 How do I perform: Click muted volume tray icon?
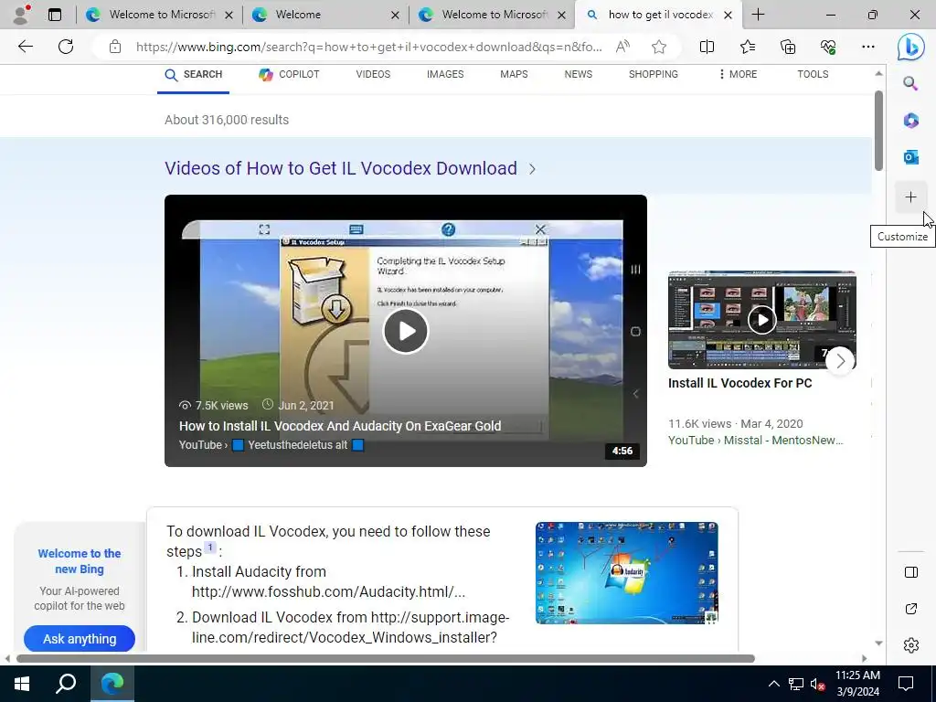818,684
